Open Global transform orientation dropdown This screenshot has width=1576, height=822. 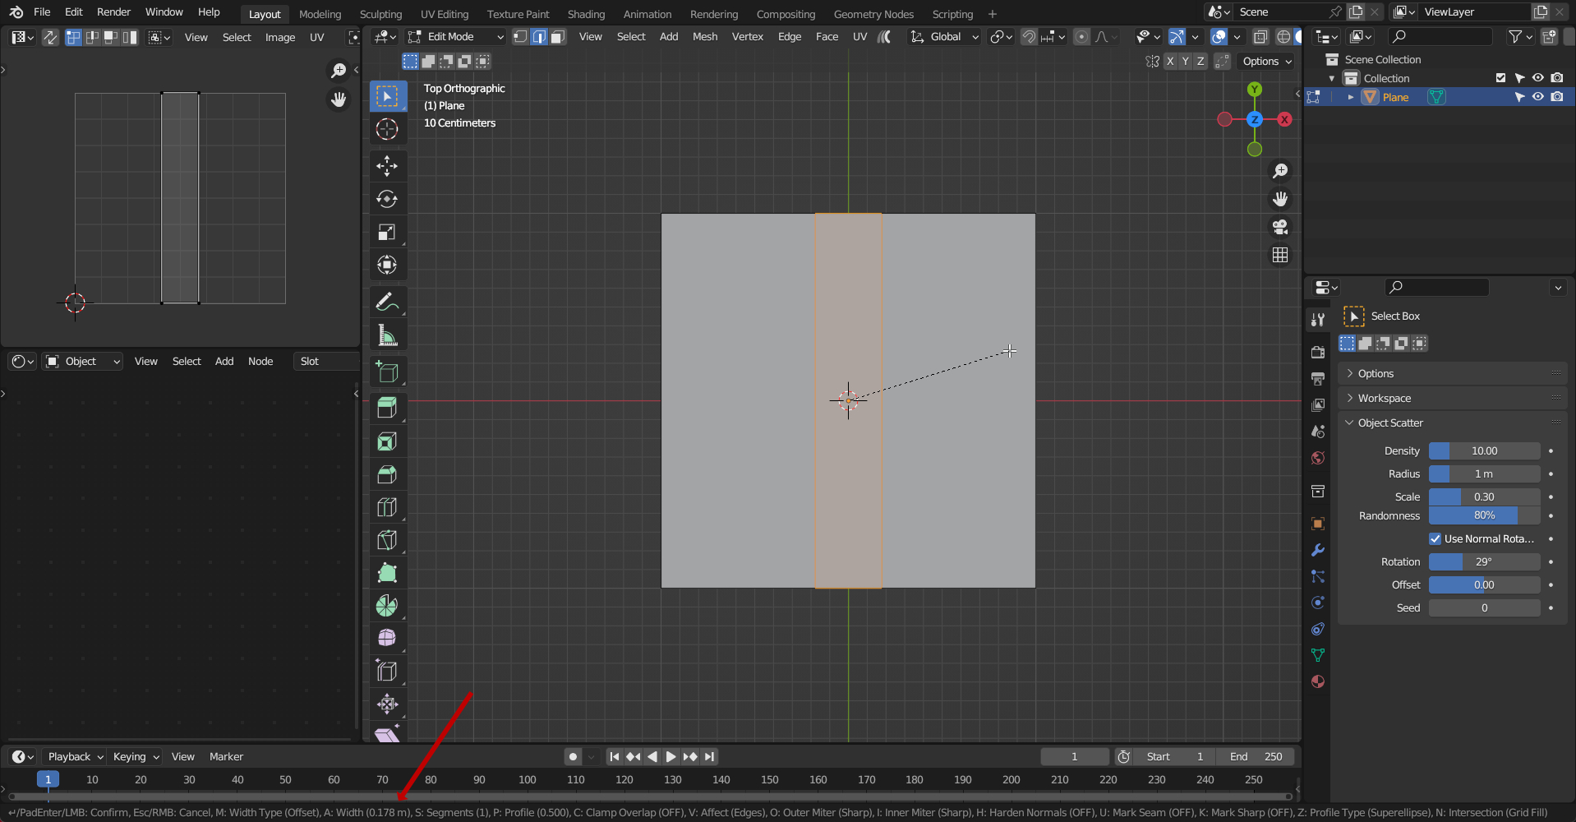coord(944,37)
